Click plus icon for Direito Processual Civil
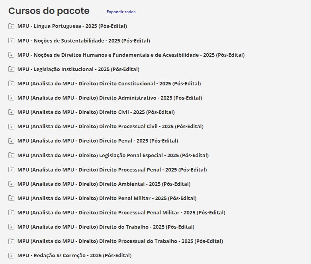This screenshot has height=264, width=311. coord(11,127)
